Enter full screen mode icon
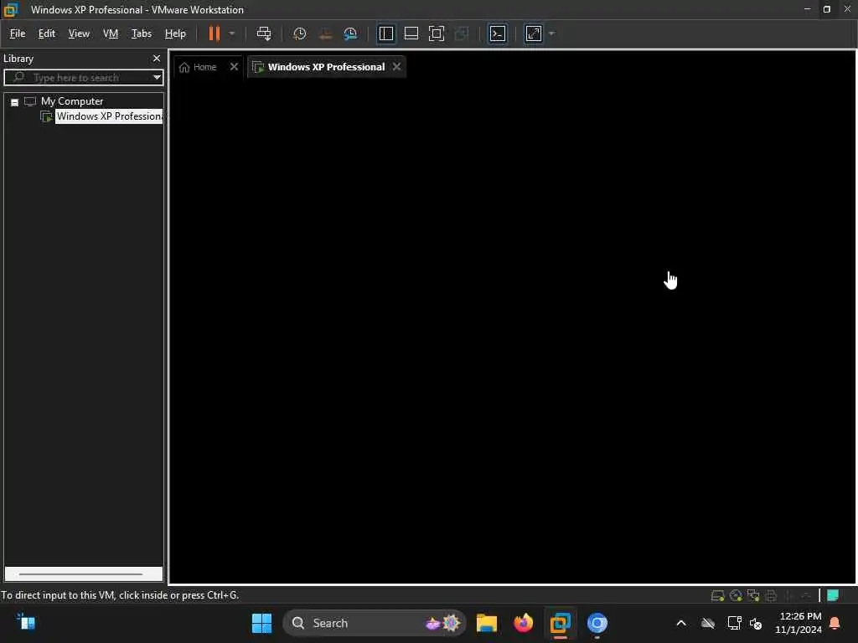 click(437, 33)
